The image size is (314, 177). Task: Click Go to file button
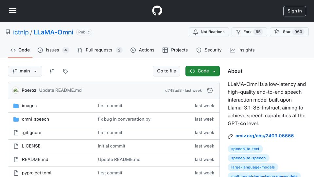166,71
